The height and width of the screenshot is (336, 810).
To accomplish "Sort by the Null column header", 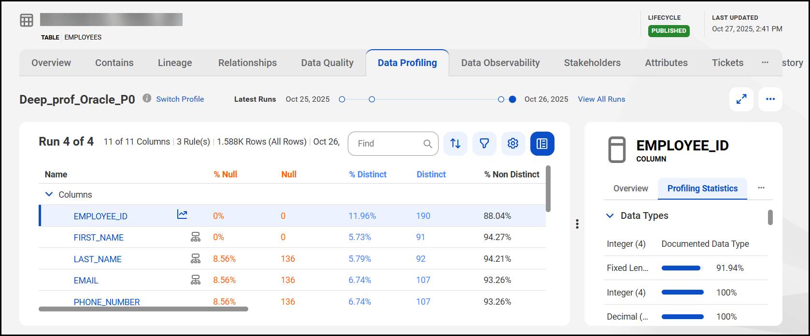I will pos(289,175).
